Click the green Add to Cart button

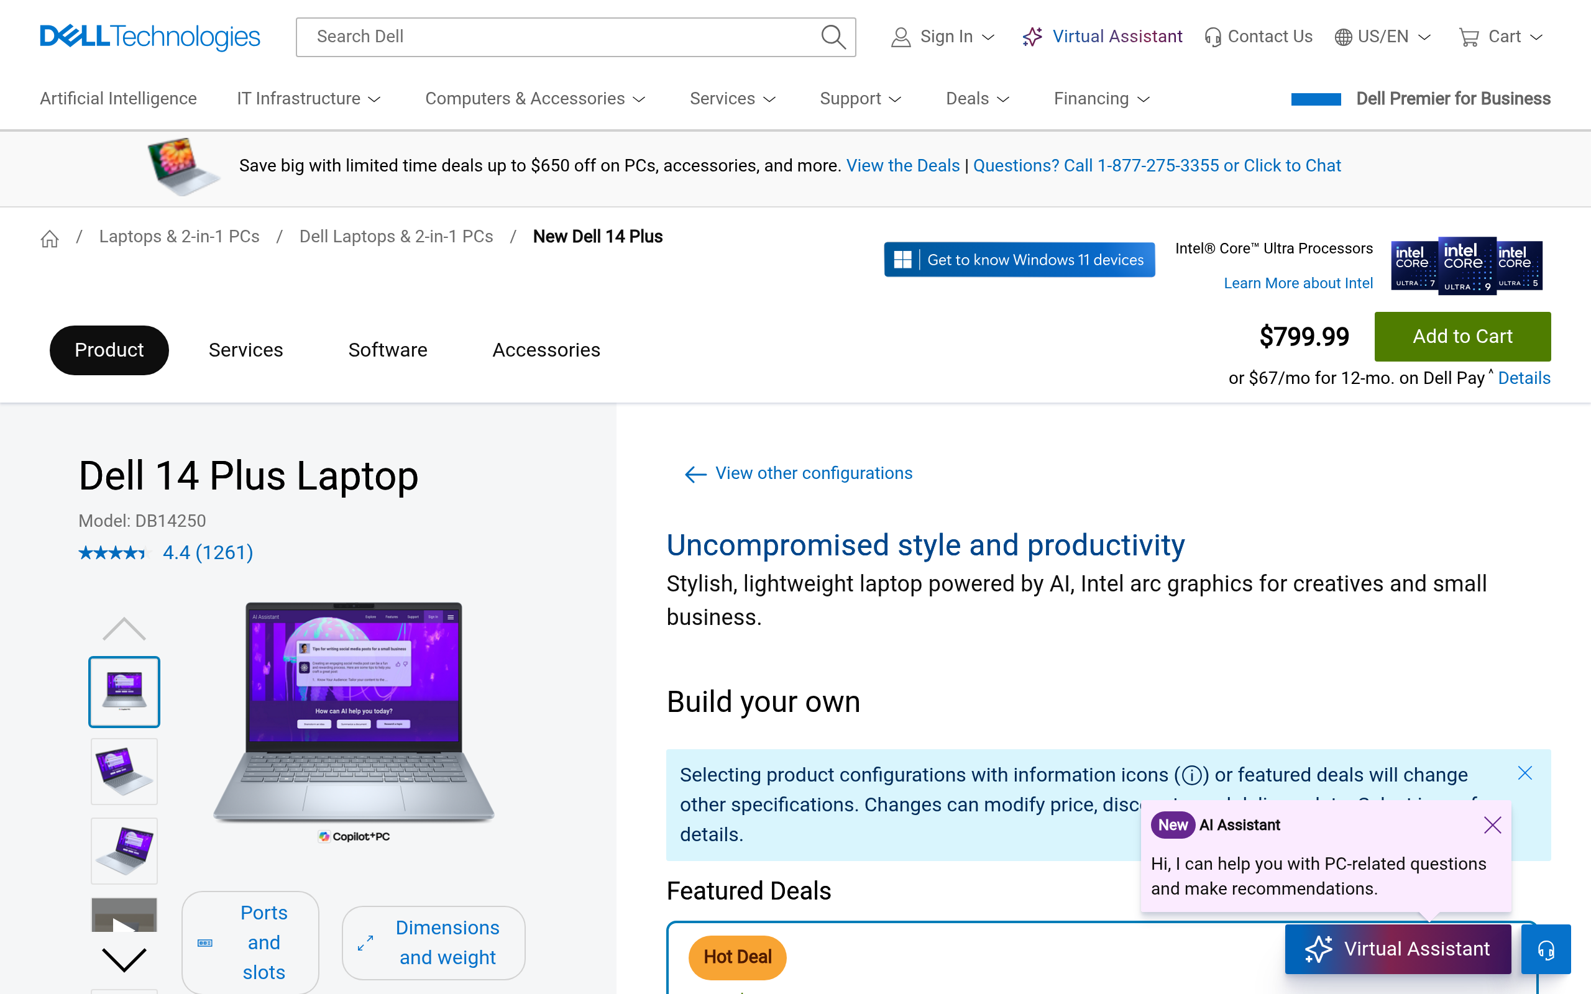[x=1462, y=337]
